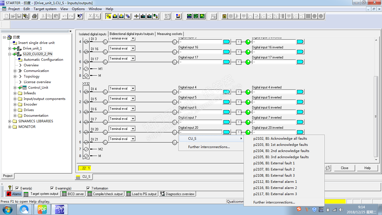Toggle the 0 error(s) checkbox

(x=17, y=188)
